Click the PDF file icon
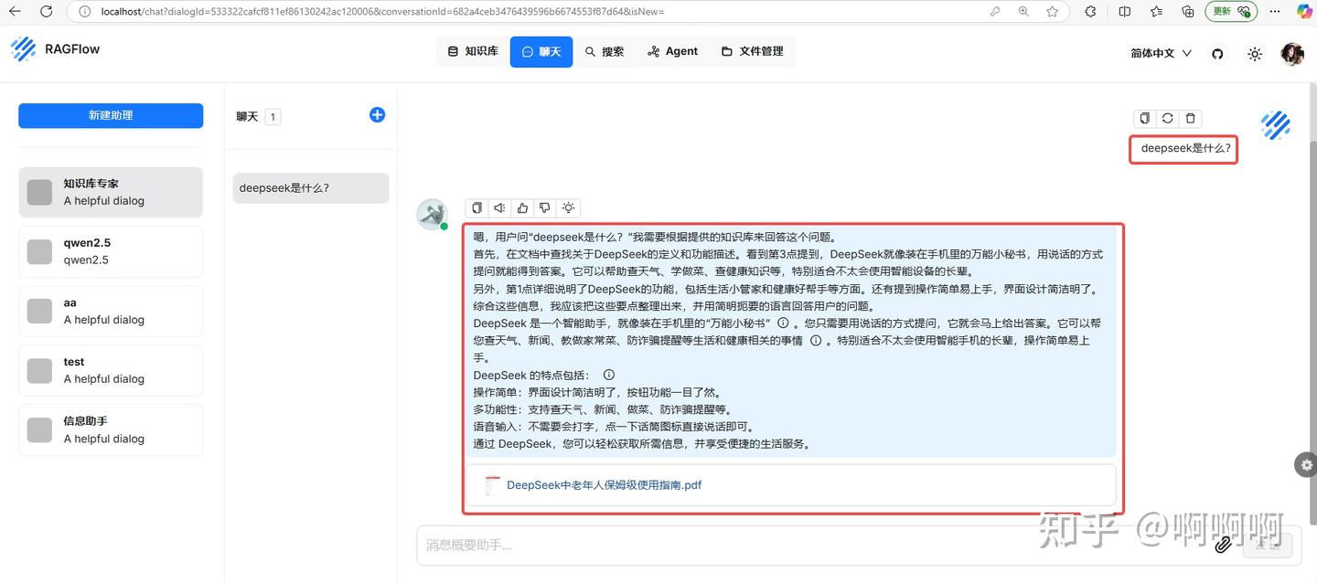This screenshot has width=1317, height=583. 493,485
